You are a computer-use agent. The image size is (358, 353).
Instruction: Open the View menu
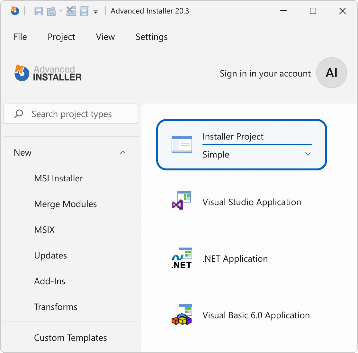coord(105,37)
